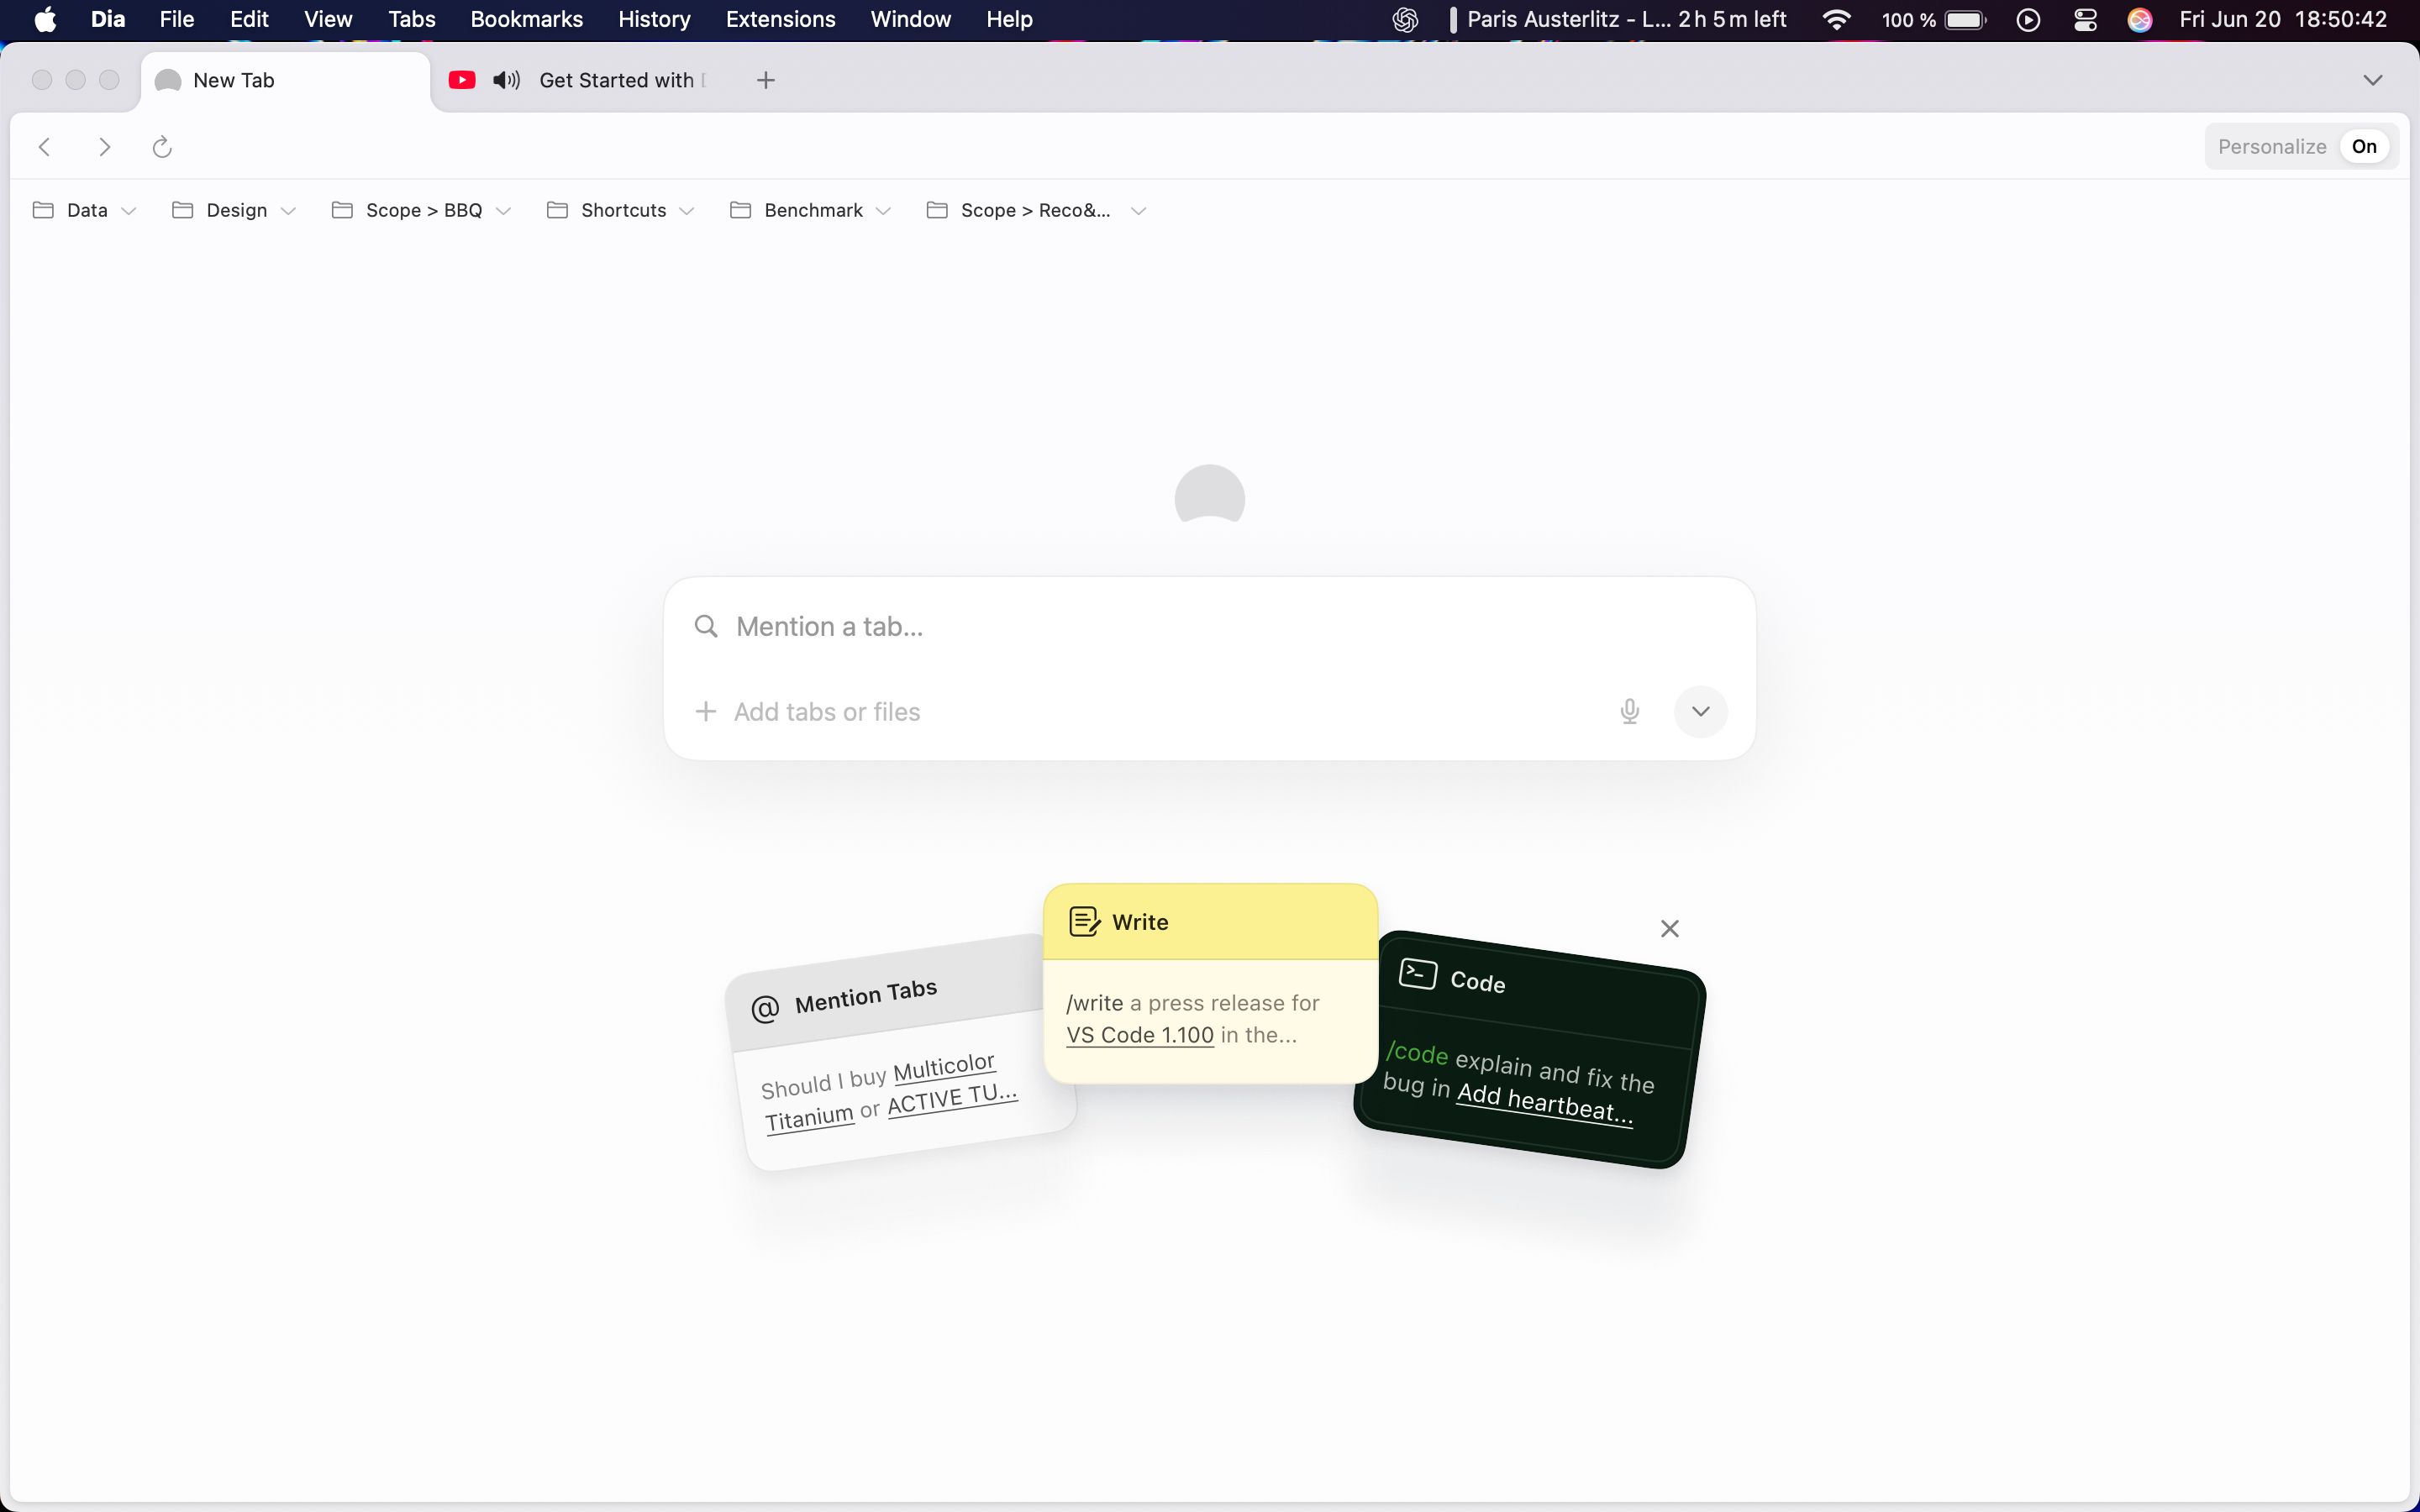Screen dimensions: 2420x1512
Task: Start voice input with the microphone icon
Action: [x=1630, y=711]
